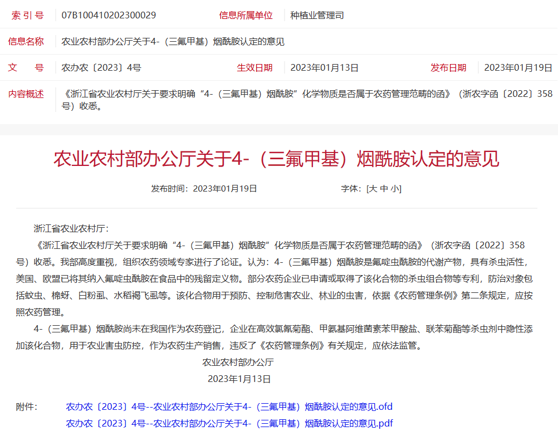Image resolution: width=558 pixels, height=436 pixels.
Task: Click the 索引号 field label
Action: point(27,15)
